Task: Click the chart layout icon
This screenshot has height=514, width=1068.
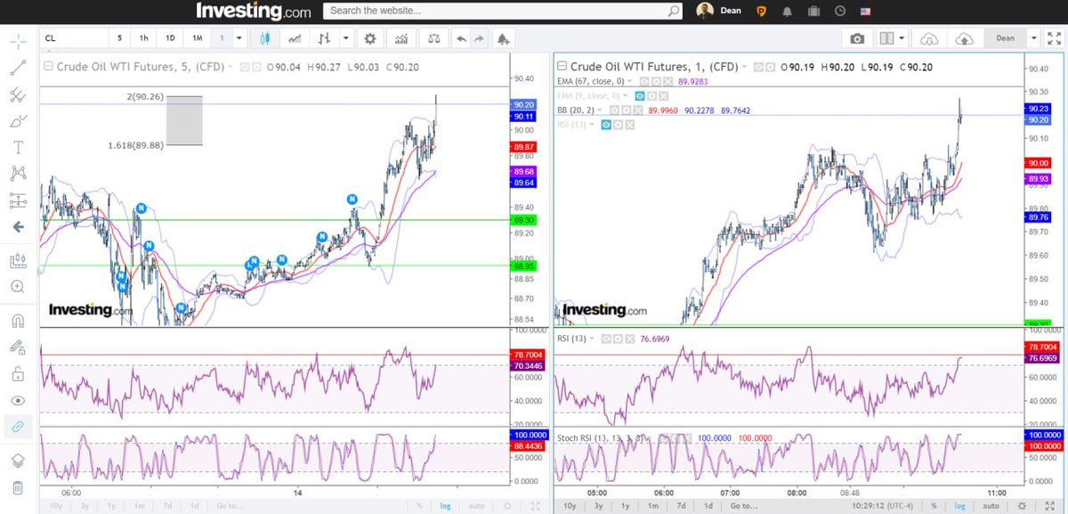Action: coord(886,39)
